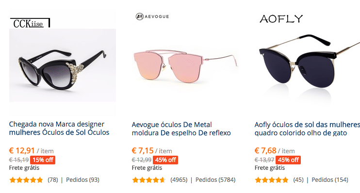Click the 15% off discount badge
The height and width of the screenshot is (193, 360).
tap(43, 160)
